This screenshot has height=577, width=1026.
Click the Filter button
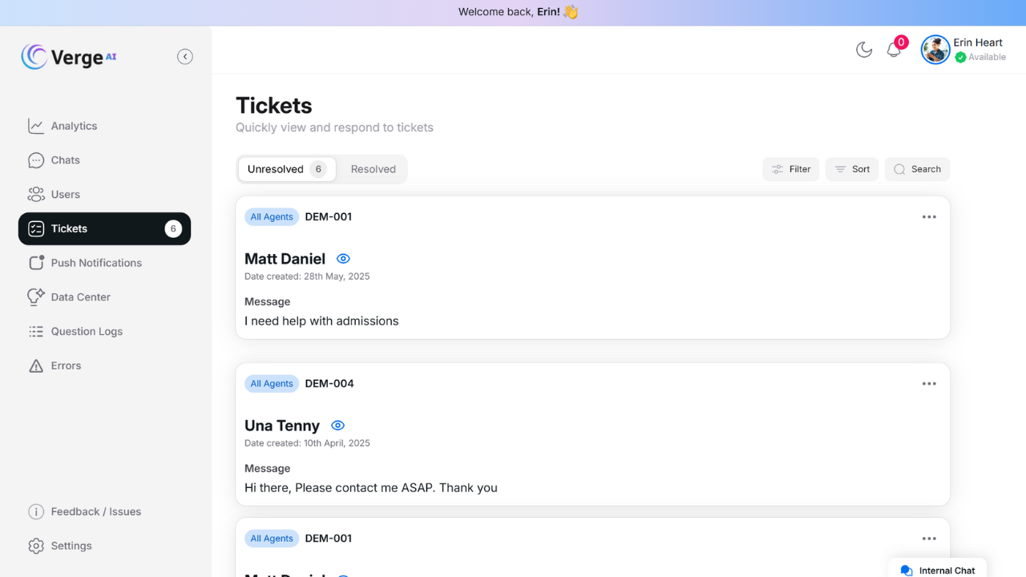pyautogui.click(x=791, y=169)
